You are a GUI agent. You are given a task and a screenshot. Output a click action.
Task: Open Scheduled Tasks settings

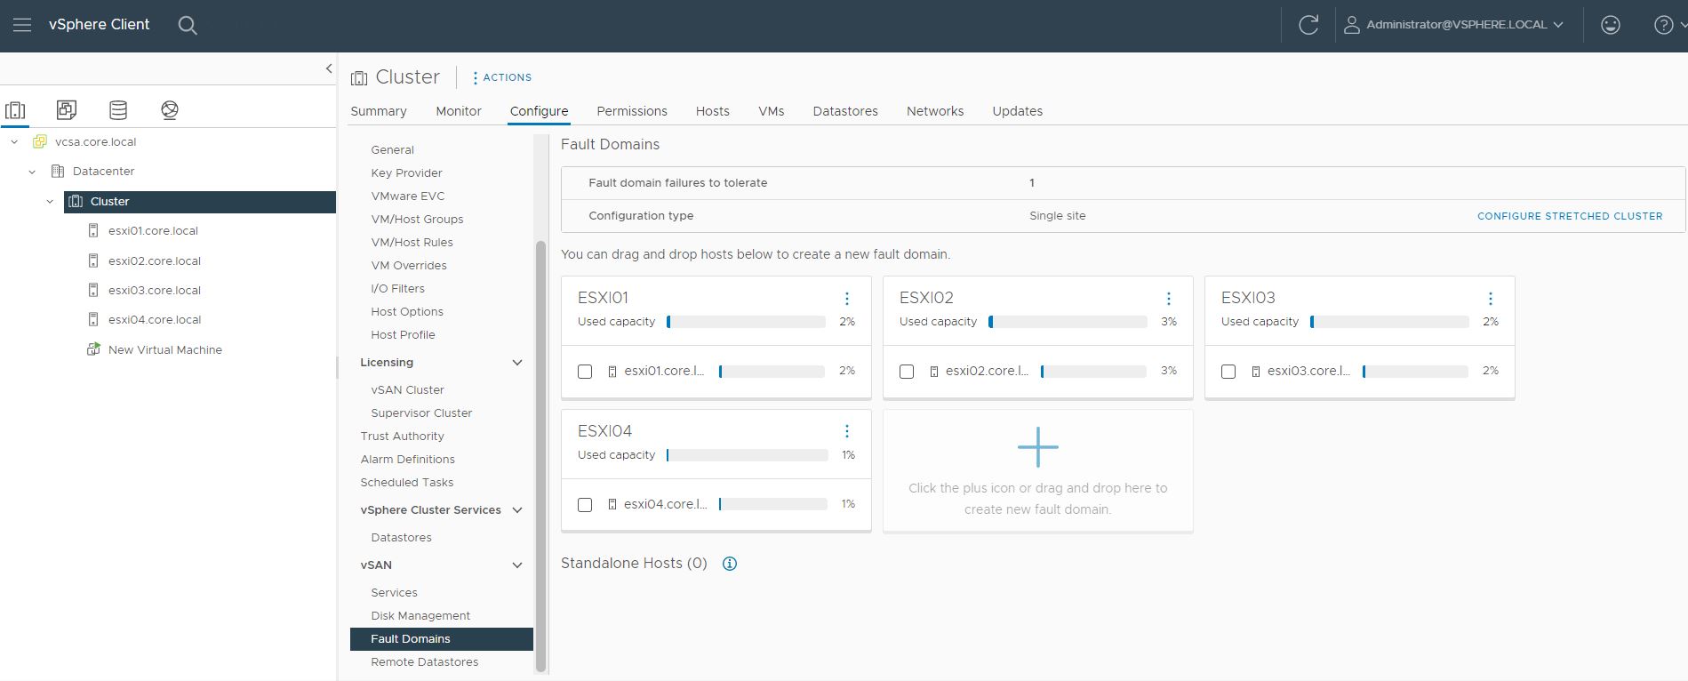(x=407, y=483)
